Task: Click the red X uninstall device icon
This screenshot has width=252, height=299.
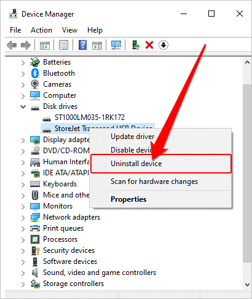Action: [149, 45]
